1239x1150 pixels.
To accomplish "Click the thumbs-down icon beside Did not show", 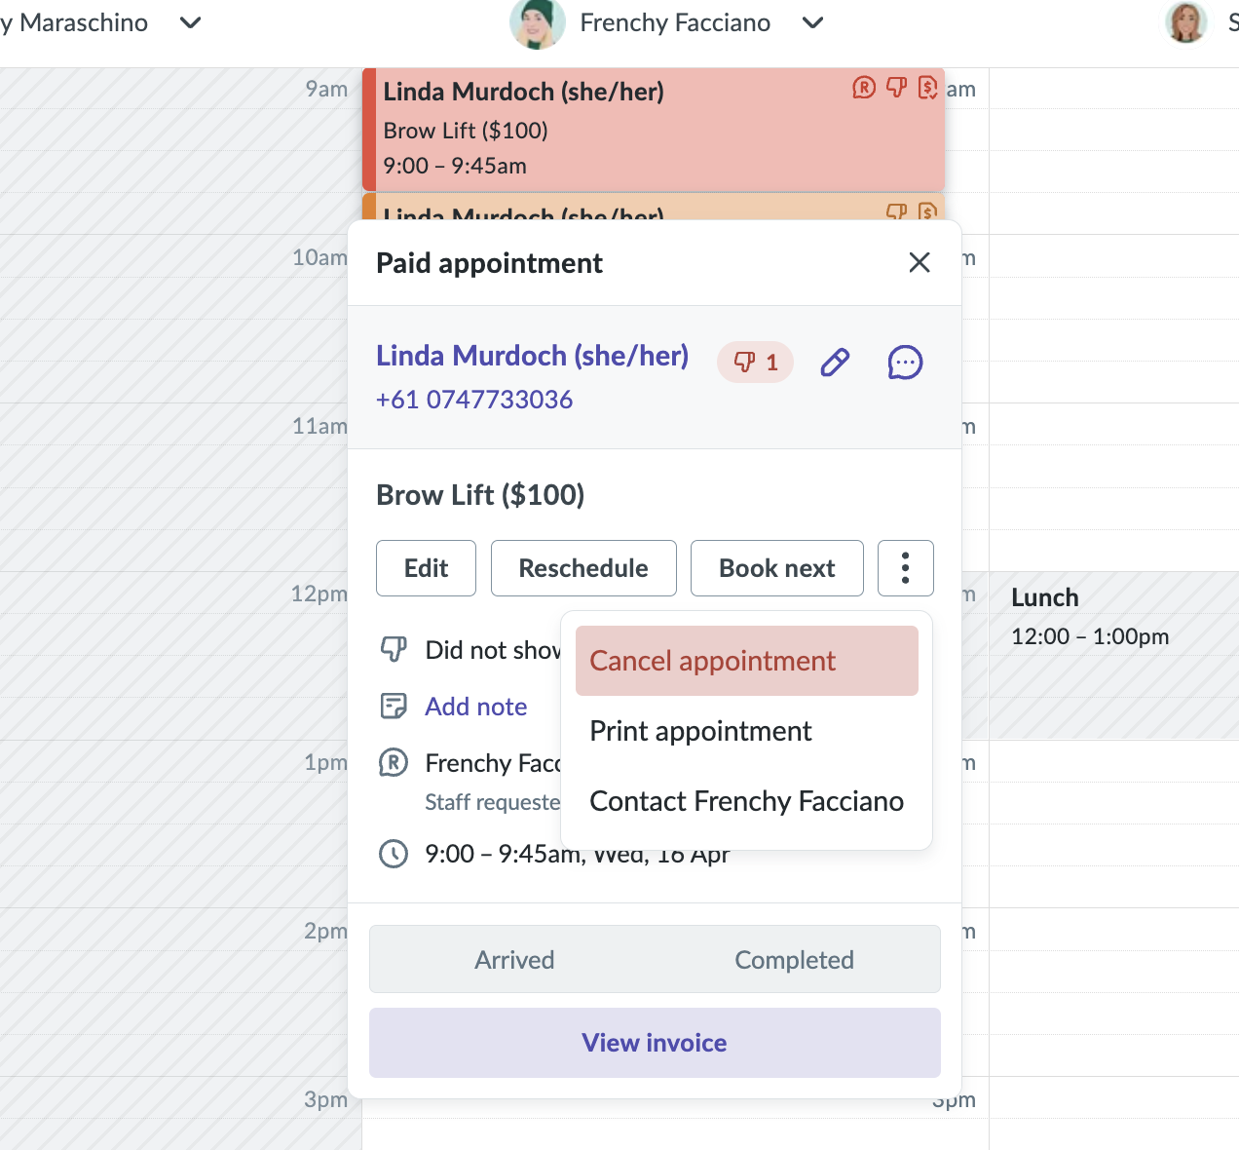I will (394, 649).
